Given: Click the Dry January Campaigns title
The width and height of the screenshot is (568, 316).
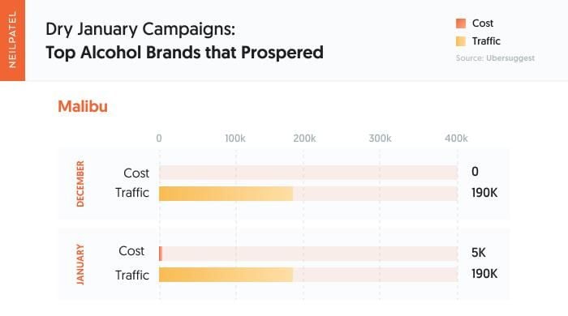Looking at the screenshot, I should point(140,29).
